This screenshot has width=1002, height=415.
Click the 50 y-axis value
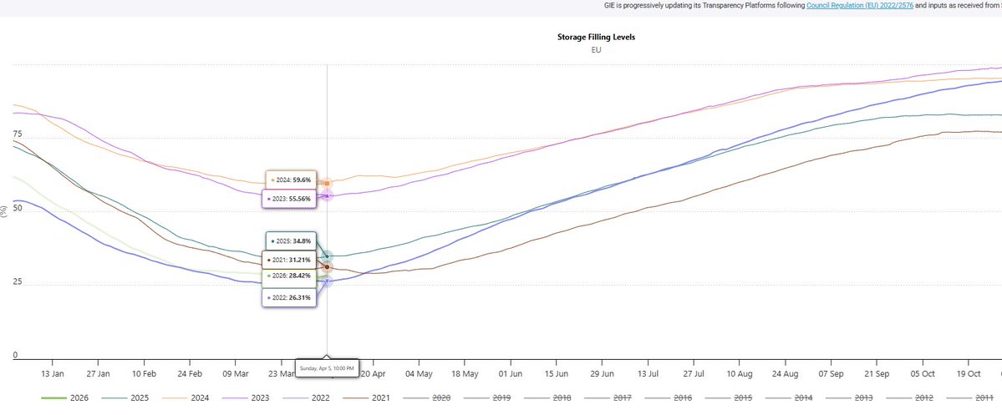(18, 208)
